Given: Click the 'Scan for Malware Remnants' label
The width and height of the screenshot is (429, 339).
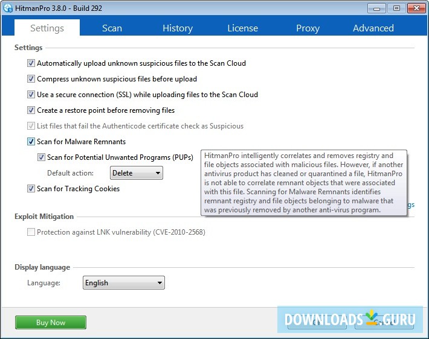Looking at the screenshot, I should (81, 142).
